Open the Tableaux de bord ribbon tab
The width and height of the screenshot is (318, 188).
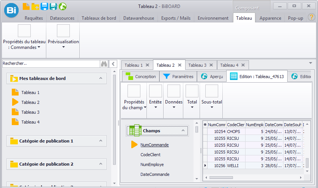coord(99,18)
